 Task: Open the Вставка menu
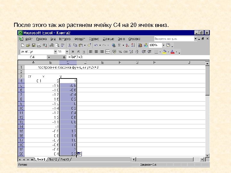(65, 39)
